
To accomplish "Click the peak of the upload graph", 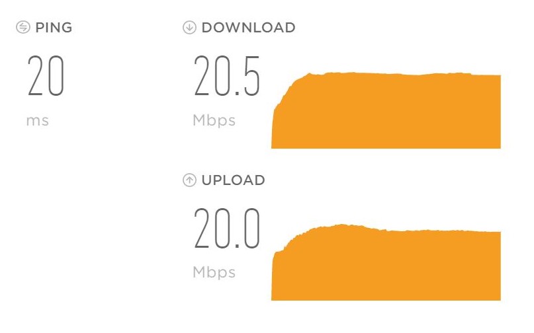I will (341, 225).
